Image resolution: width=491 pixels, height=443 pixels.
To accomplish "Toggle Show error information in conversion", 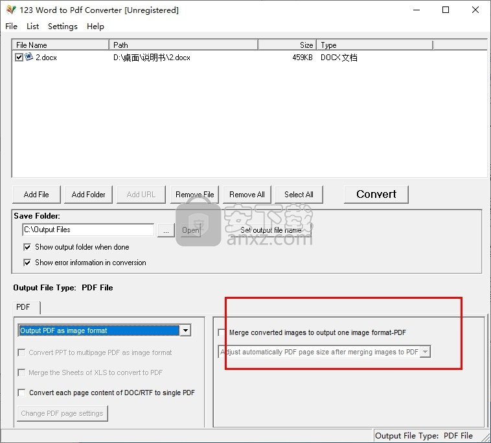I will (27, 263).
